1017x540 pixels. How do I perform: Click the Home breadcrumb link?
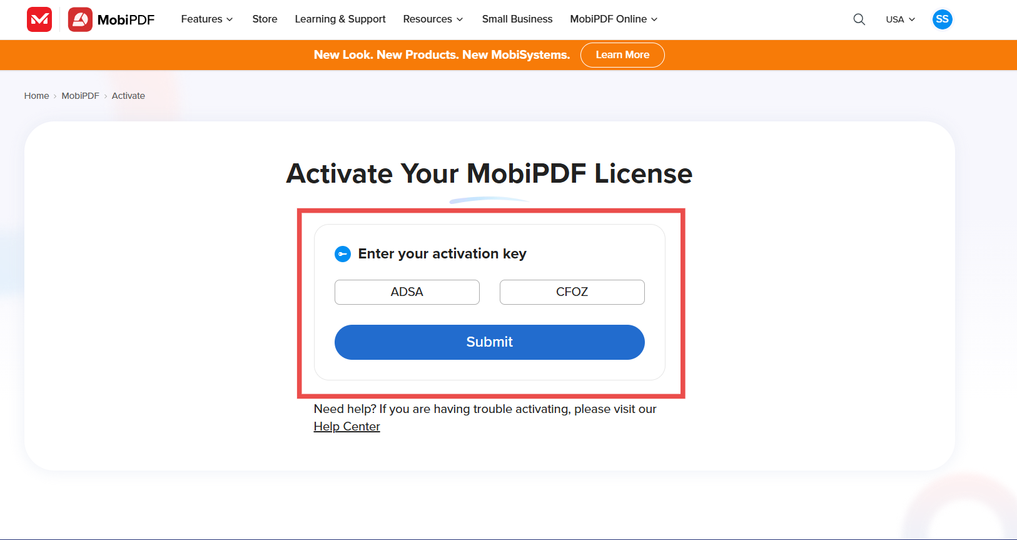[x=36, y=96]
